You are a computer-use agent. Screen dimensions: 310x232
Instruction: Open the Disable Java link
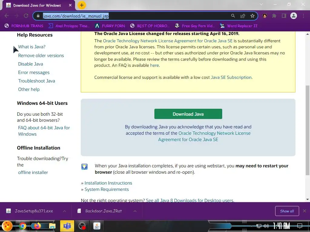(x=31, y=64)
